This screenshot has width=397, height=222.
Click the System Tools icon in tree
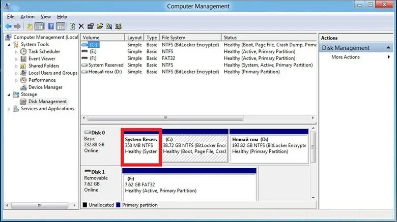point(16,45)
